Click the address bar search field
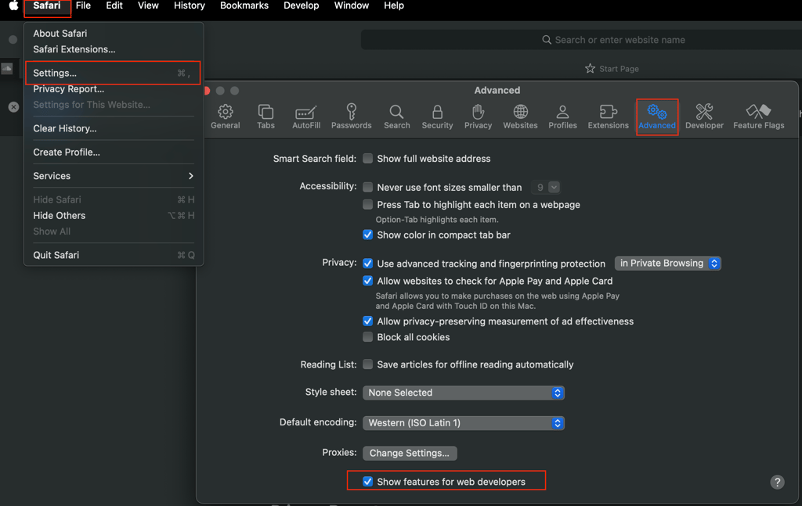This screenshot has height=506, width=802. tap(581, 40)
